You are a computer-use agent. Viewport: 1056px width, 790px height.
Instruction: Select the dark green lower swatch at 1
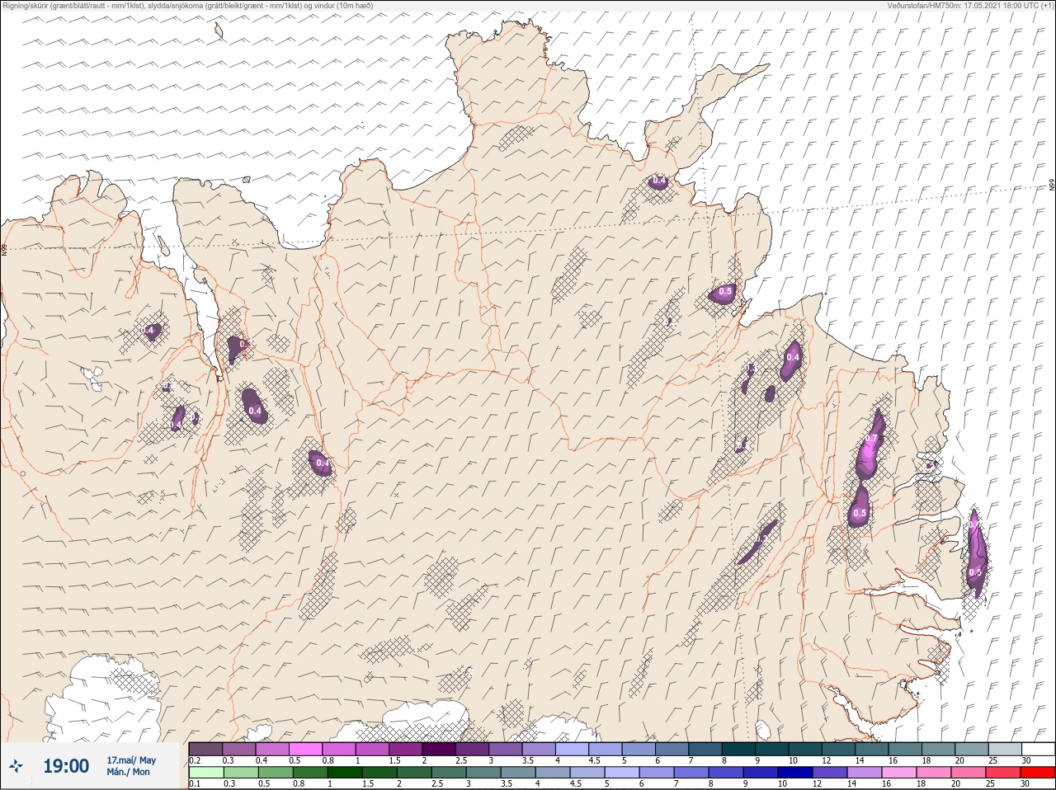pos(344,773)
